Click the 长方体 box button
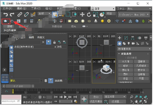 point(125,62)
